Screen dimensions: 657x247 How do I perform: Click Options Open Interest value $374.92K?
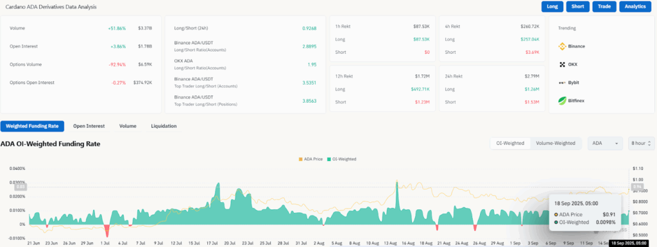click(143, 83)
